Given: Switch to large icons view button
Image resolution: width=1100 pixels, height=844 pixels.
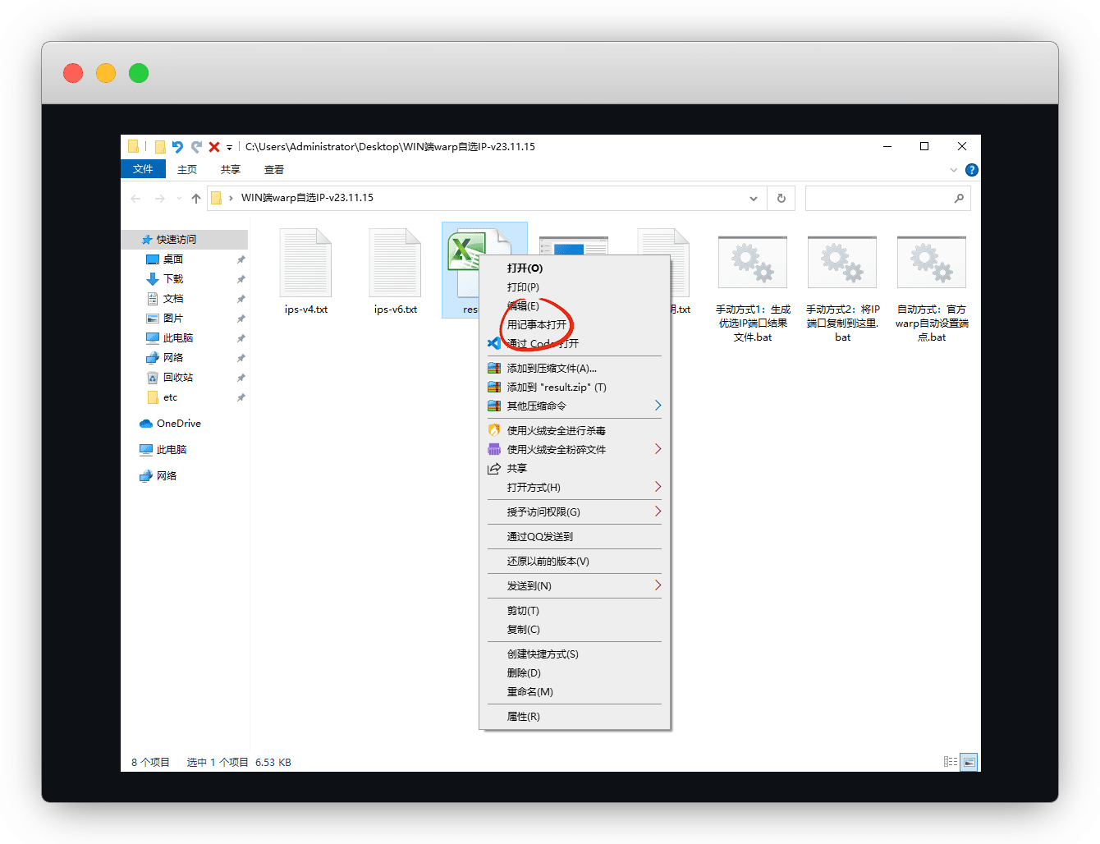Looking at the screenshot, I should (969, 762).
